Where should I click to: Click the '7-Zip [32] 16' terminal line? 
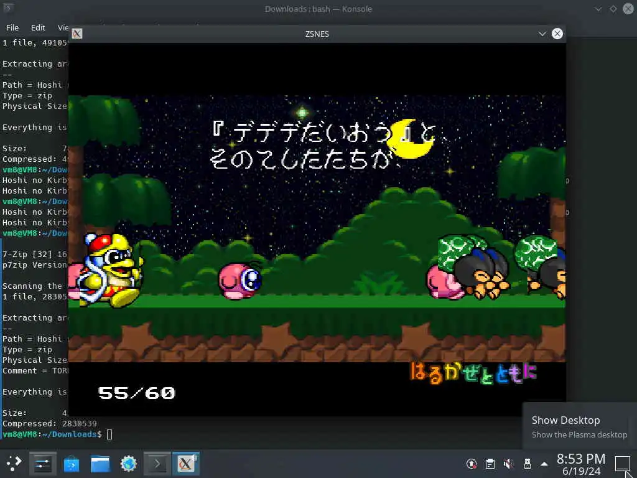35,255
